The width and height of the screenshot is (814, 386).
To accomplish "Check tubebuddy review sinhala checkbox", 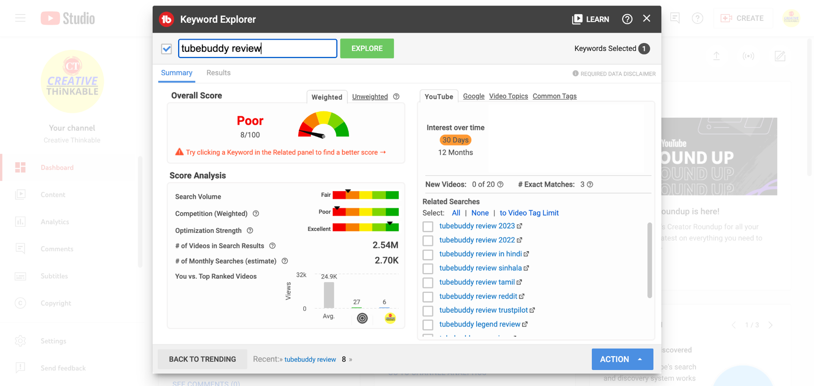I will [x=428, y=269].
